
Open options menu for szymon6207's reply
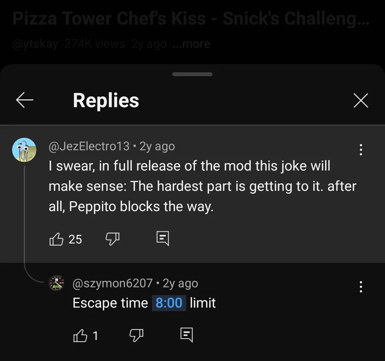(361, 287)
